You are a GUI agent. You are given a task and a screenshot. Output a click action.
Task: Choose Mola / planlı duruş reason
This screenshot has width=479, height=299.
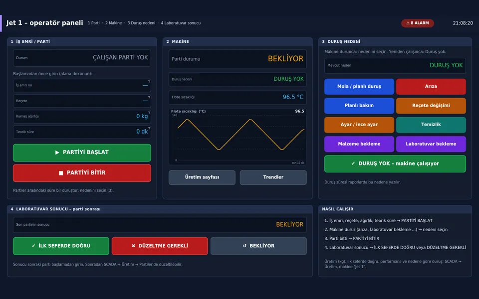359,87
